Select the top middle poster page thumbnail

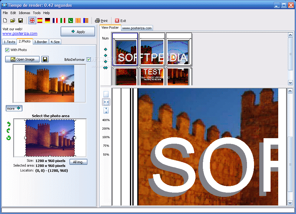(152, 49)
